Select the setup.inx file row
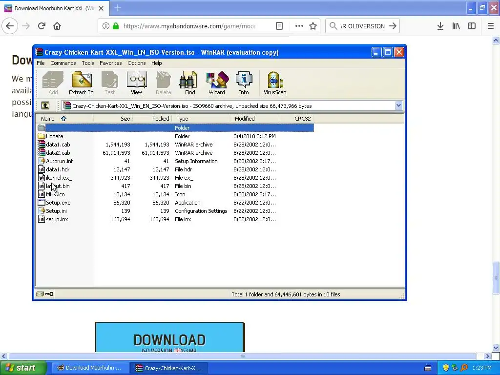Screen dimensions: 500x375 (175, 219)
